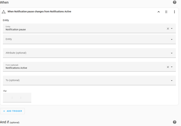
Task: Clear the Notification pause entity selection
Action: pyautogui.click(x=168, y=28)
